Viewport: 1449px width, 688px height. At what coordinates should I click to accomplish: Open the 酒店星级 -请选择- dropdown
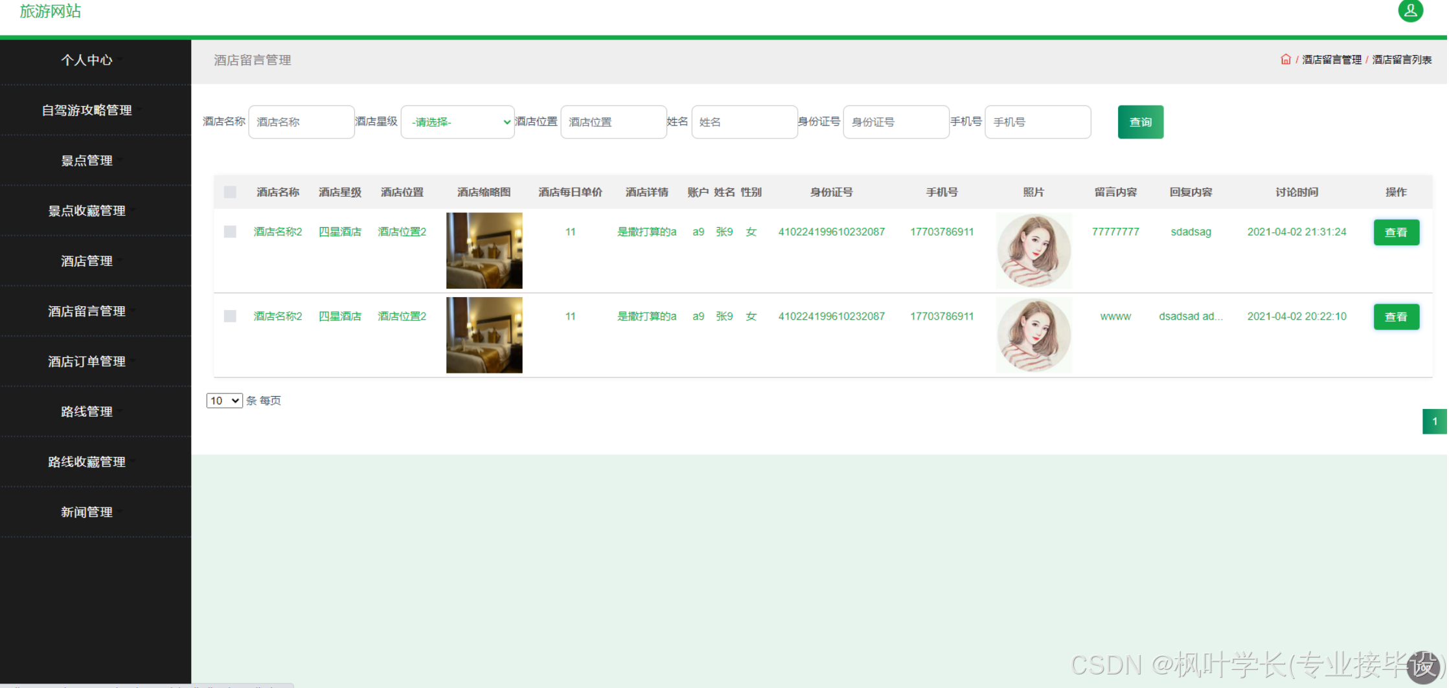point(458,122)
